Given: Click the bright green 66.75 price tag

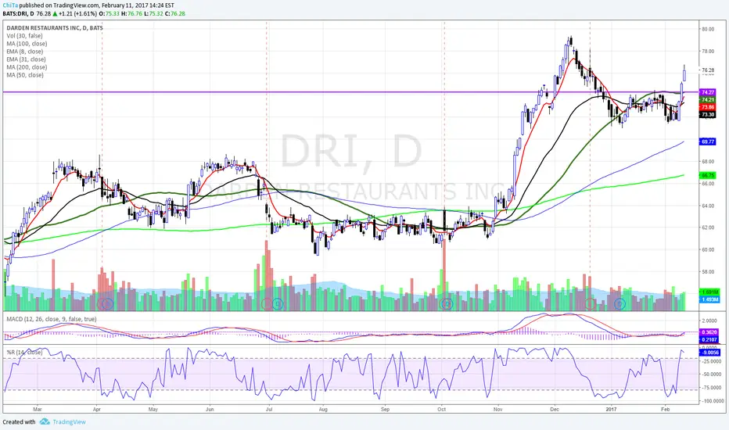Looking at the screenshot, I should point(708,176).
